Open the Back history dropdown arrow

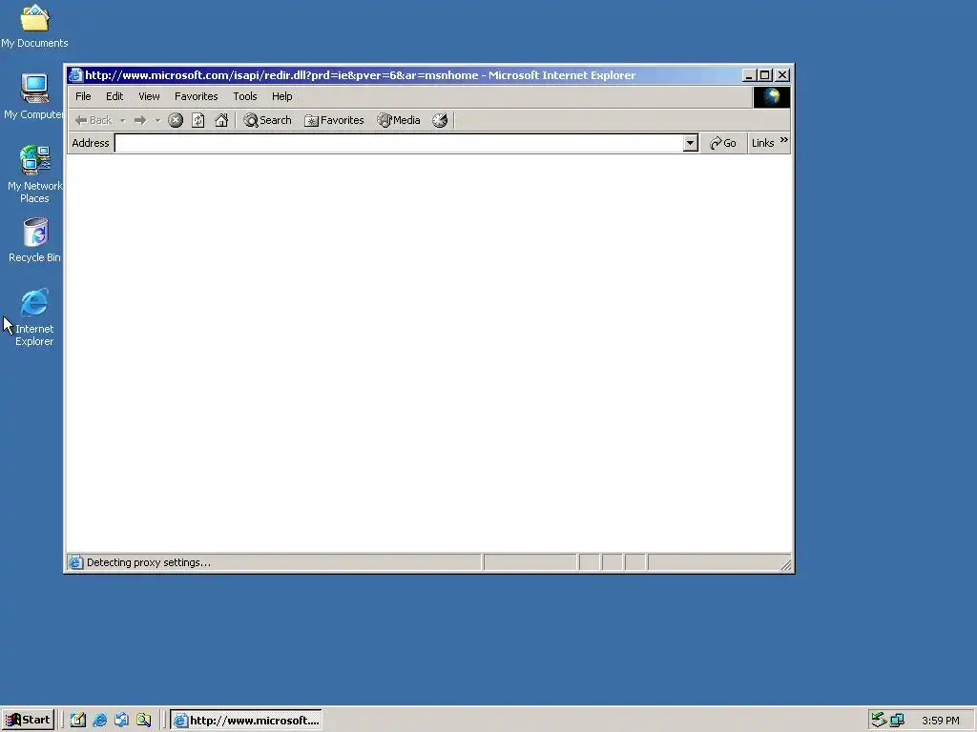coord(122,120)
